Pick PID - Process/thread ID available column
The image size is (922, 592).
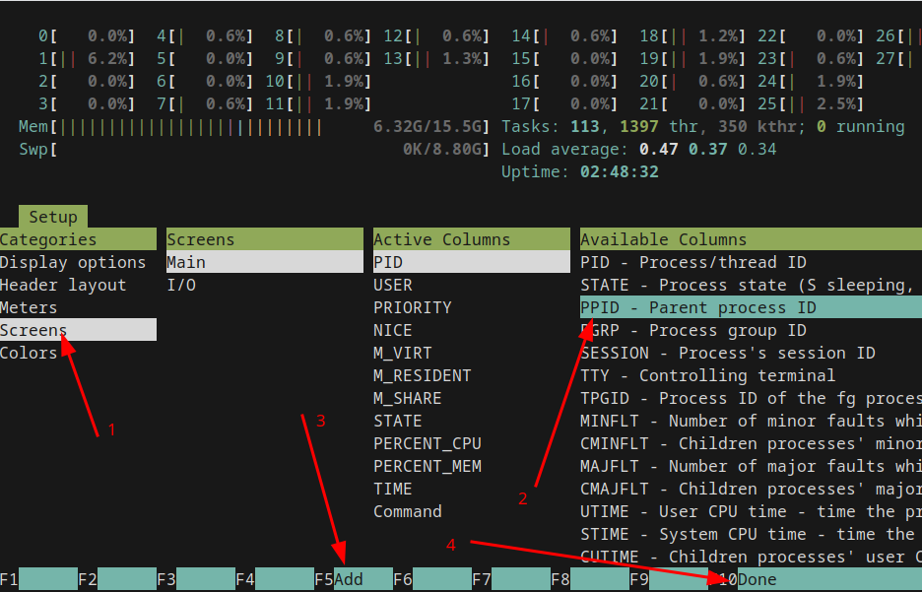(751, 262)
